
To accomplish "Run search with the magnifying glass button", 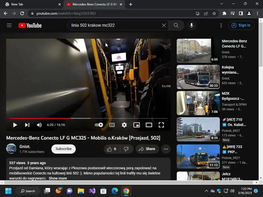I will click(176, 25).
